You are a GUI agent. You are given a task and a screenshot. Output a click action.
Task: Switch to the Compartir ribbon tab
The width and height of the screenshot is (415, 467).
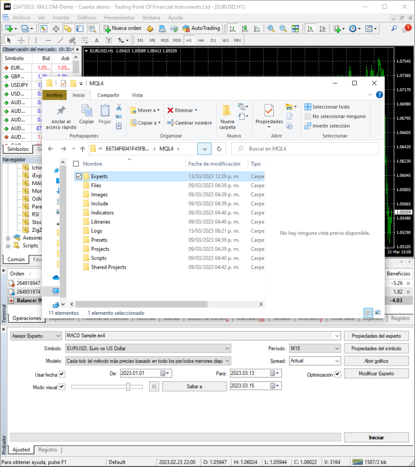click(108, 95)
